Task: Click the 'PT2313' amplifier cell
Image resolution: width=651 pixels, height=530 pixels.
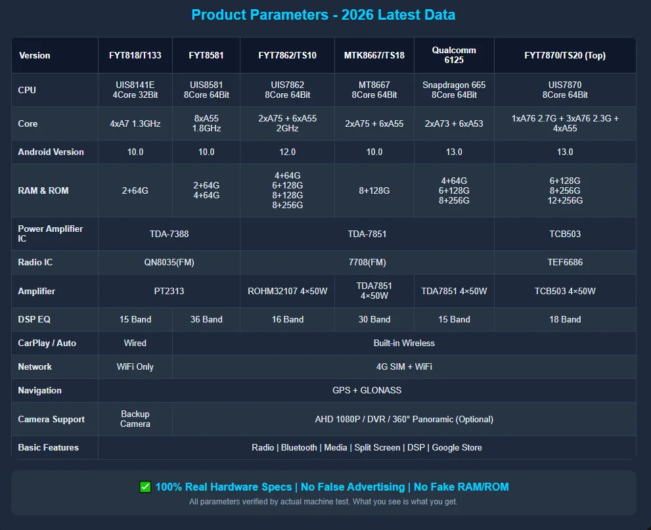Action: [x=169, y=291]
